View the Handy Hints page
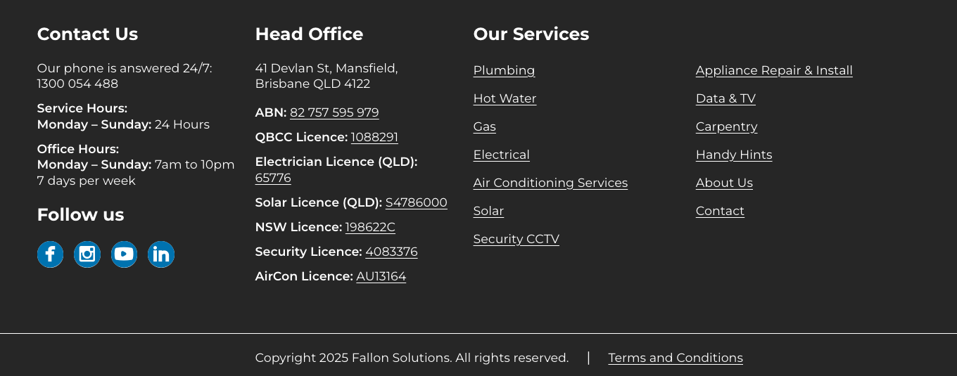This screenshot has height=376, width=957. [734, 155]
